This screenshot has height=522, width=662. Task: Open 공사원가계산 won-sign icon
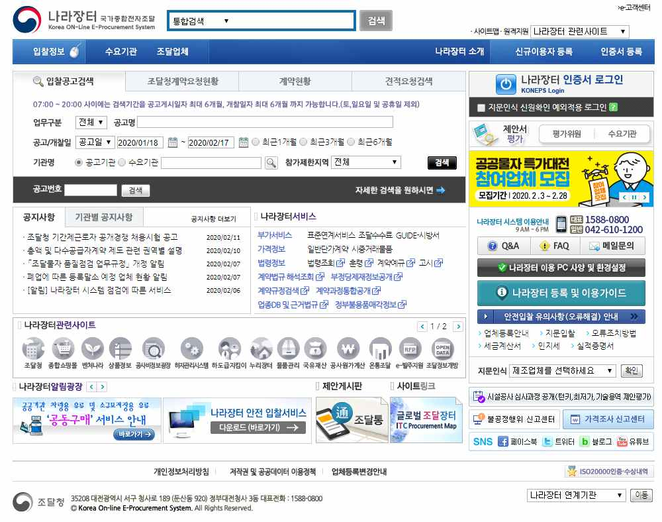click(x=348, y=350)
